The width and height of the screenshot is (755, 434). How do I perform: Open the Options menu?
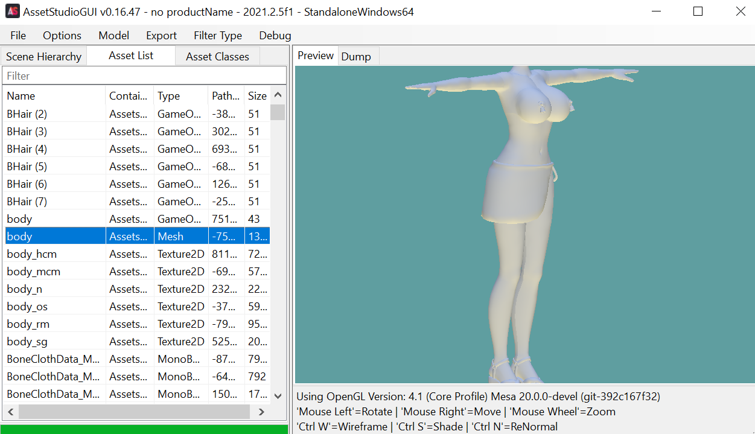click(x=62, y=36)
